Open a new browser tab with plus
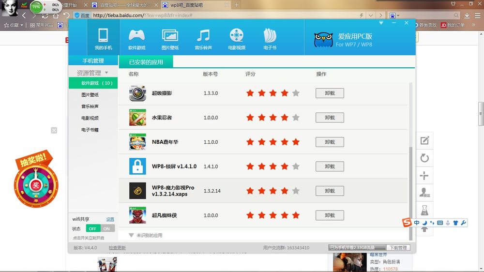Viewport: 484px width, 272px height. pyautogui.click(x=237, y=5)
